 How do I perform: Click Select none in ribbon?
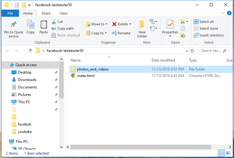206,28
